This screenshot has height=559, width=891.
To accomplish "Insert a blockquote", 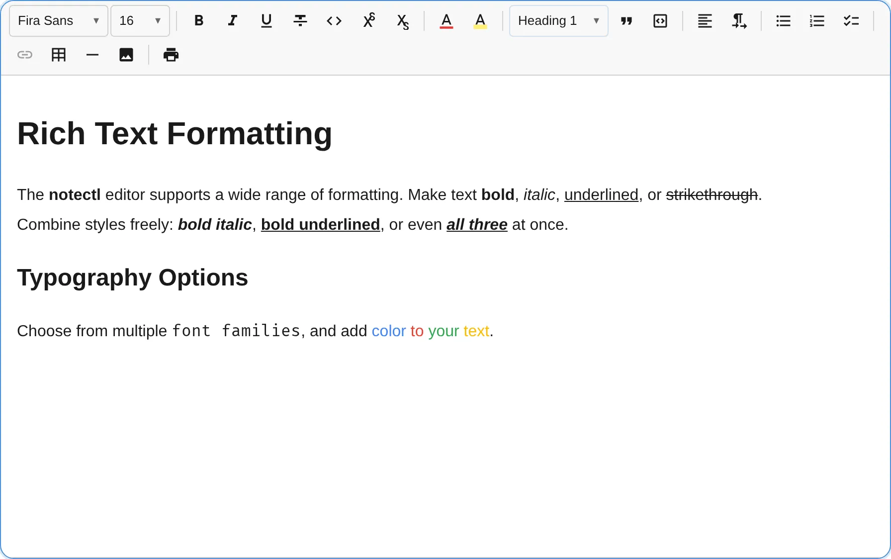I will [x=626, y=21].
